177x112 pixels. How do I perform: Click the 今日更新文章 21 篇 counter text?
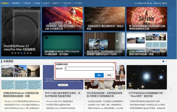click(x=143, y=3)
